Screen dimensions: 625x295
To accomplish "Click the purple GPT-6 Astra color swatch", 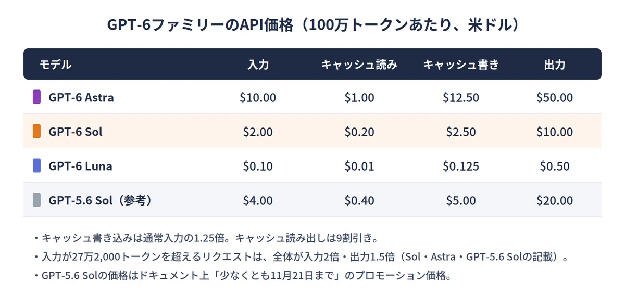I will click(x=36, y=97).
